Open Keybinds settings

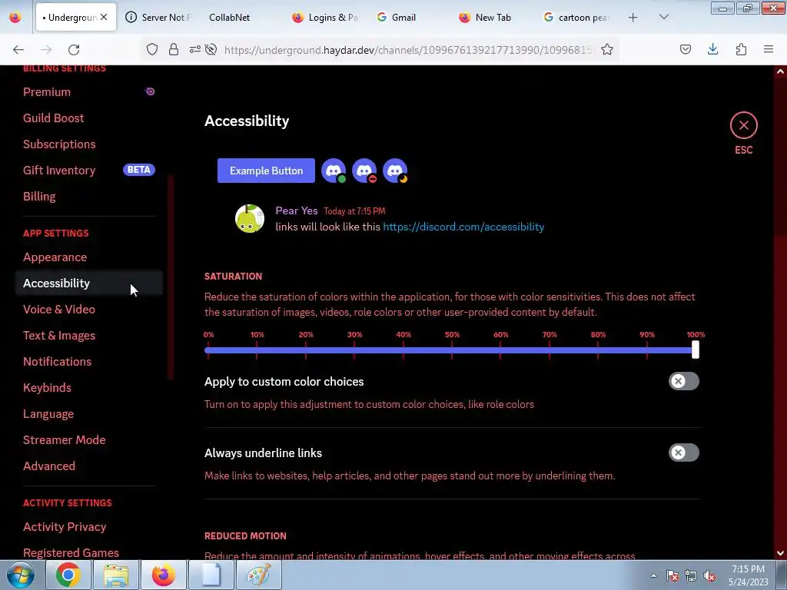(89, 387)
